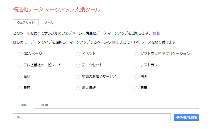Select the 求人情報 radio button
The height and width of the screenshot is (129, 222).
pos(78,88)
